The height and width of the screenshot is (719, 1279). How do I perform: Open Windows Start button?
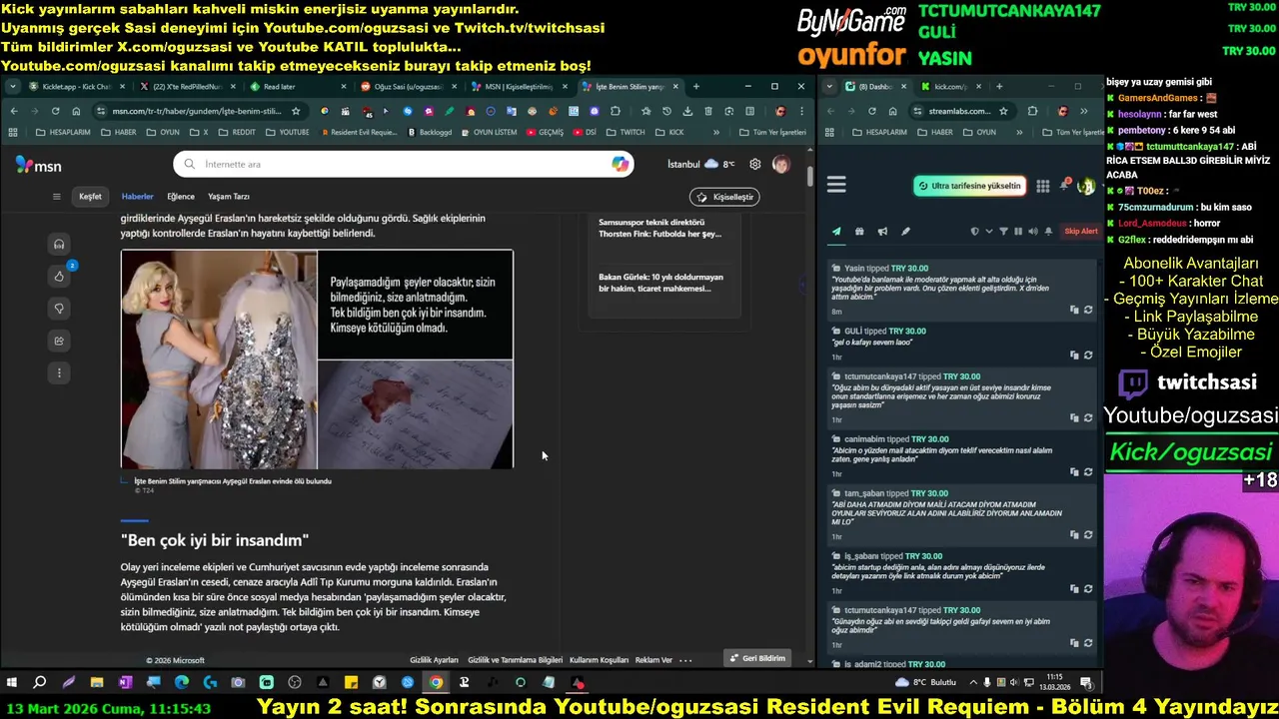[12, 683]
